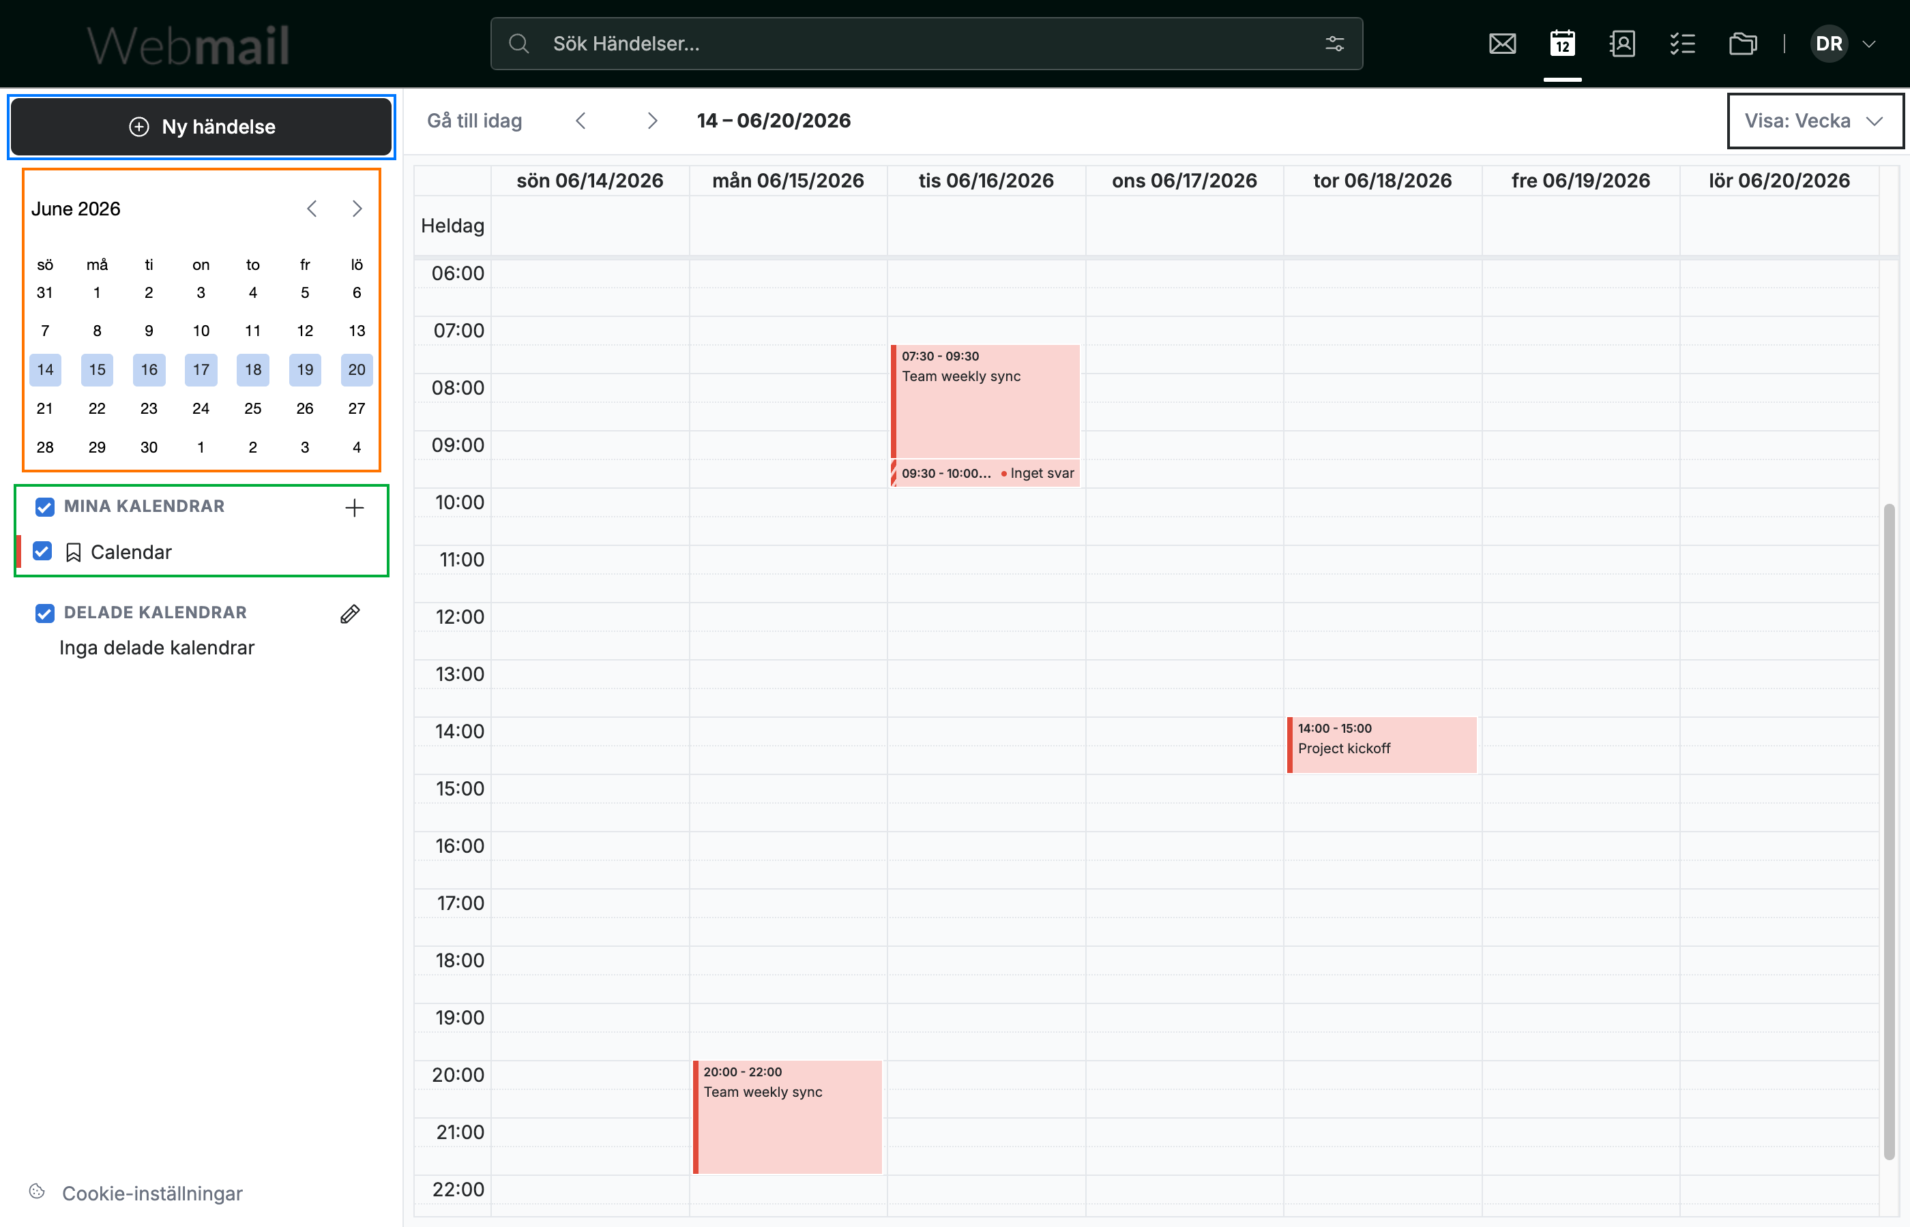Click the tis 06/16/2026 column header
This screenshot has width=1910, height=1227.
click(986, 181)
